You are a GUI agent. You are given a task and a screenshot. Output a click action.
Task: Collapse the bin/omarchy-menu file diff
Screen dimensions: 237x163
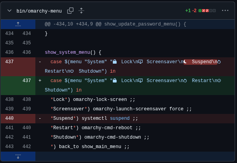click(x=9, y=11)
